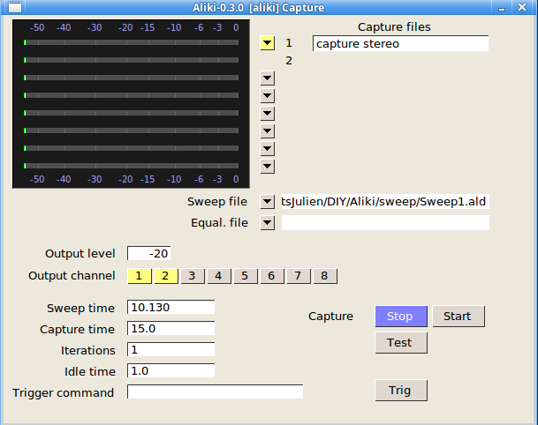Click the Sweep file path field
Screen dimensions: 538x425
point(385,202)
